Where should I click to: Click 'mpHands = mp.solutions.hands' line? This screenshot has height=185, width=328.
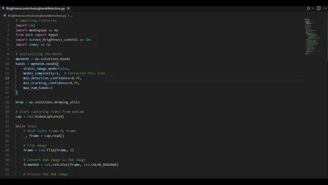pos(43,59)
